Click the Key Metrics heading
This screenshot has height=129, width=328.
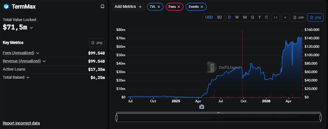pos(13,43)
